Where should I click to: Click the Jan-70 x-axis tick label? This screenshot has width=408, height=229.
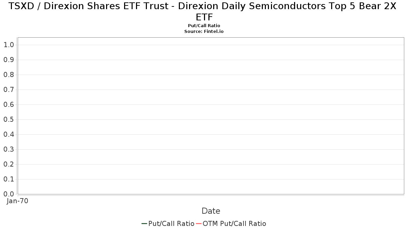(x=17, y=201)
